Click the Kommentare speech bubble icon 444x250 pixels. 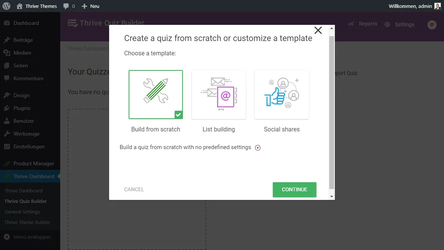[x=7, y=78]
